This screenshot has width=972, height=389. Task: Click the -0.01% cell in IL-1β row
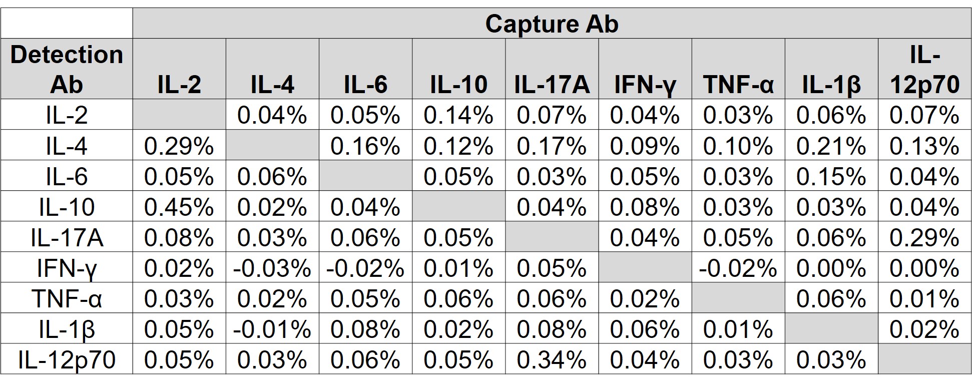pos(272,329)
